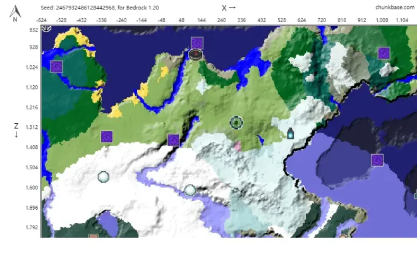The height and width of the screenshot is (259, 417).
Task: Click the cut-off marker at the bottom edge near X -336
Action: [94, 236]
